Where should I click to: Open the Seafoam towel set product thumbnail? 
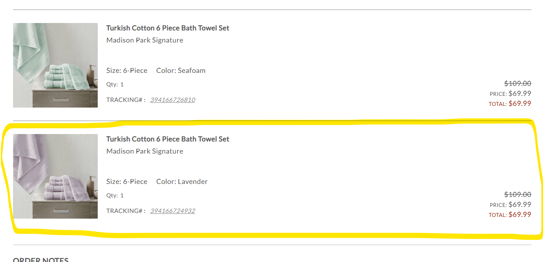pos(55,65)
